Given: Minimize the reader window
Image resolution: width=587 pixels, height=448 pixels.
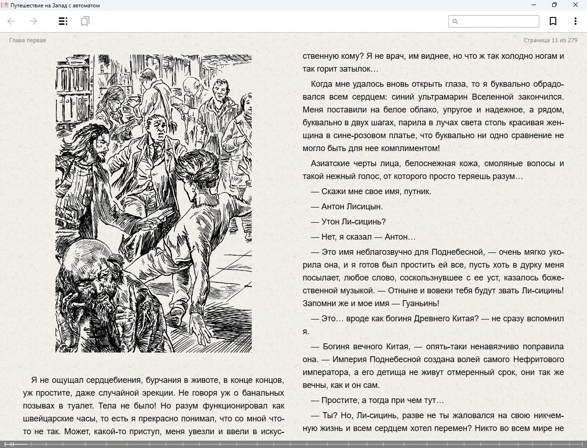Looking at the screenshot, I should [533, 5].
